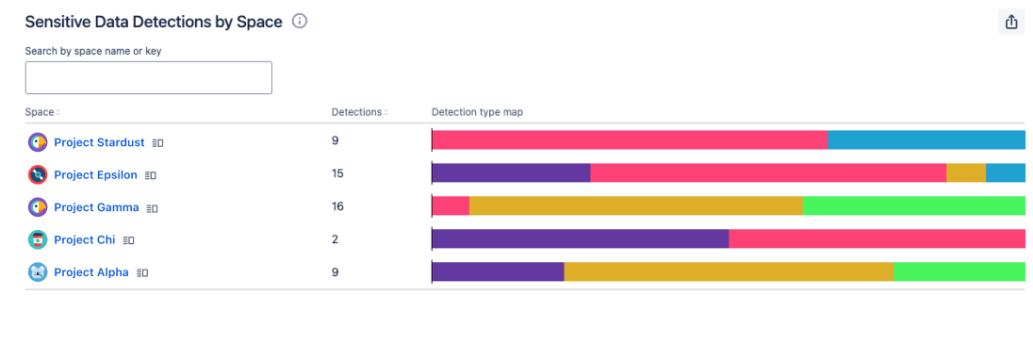Open Project Gamma link
Image resolution: width=1033 pixels, height=345 pixels.
(96, 207)
